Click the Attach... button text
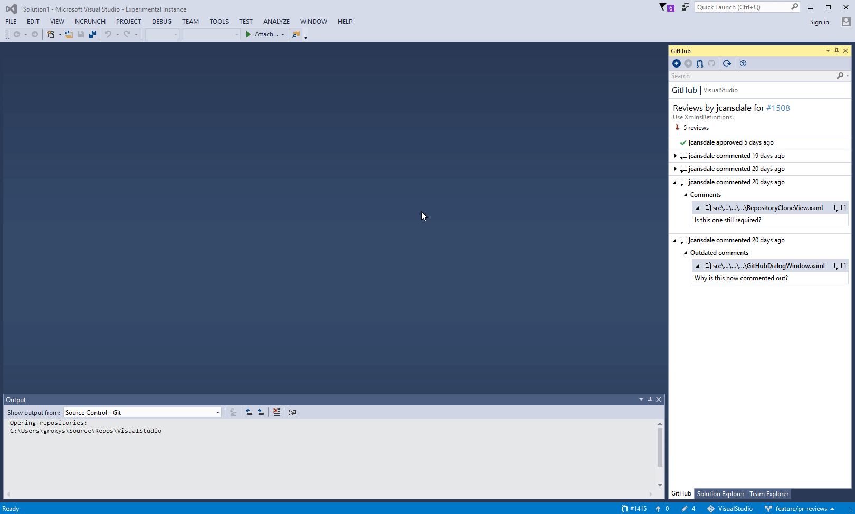Screen dimensions: 855x514 [x=267, y=34]
